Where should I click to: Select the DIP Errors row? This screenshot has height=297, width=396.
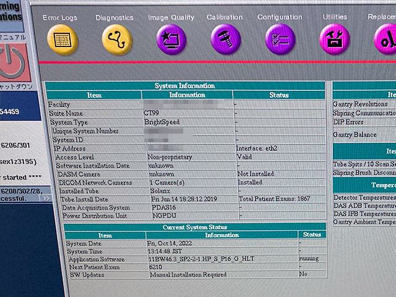348,122
